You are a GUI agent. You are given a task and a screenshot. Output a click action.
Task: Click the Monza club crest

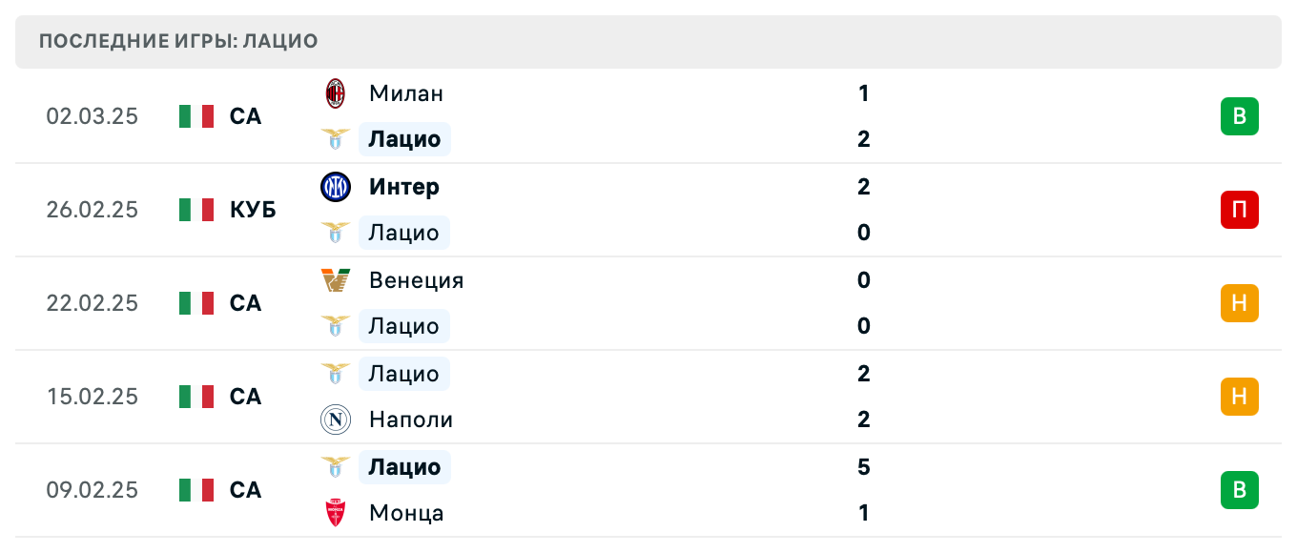(336, 513)
